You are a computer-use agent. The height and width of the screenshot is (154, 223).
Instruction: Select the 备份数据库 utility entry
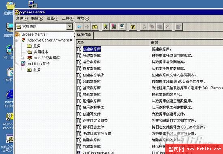click(x=92, y=62)
